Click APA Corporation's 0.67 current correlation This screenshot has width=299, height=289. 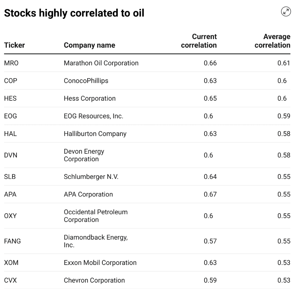coord(210,194)
